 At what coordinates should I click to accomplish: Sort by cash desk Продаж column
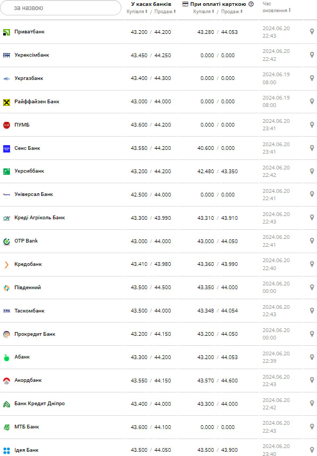pyautogui.click(x=165, y=12)
